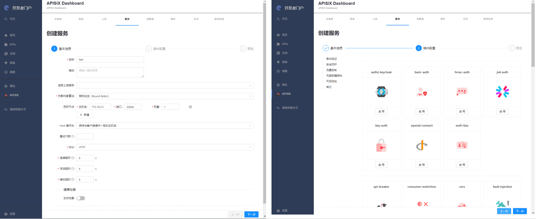Enable the key-auth plugin via 启用
Viewport: 536px width, 219px height.
(381, 165)
